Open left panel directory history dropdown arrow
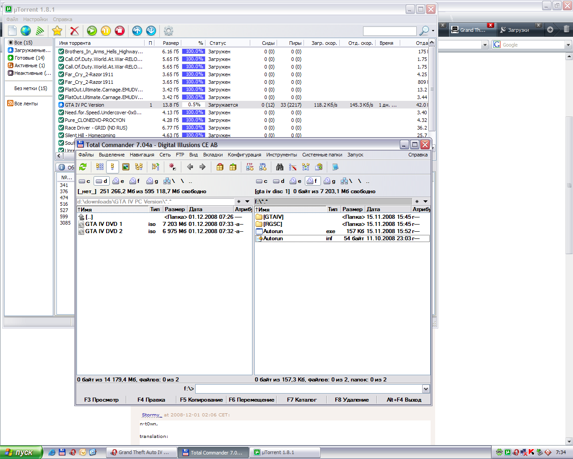This screenshot has width=573, height=459. [247, 202]
